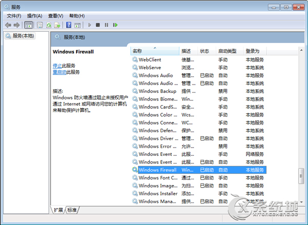The height and width of the screenshot is (225, 308).
Task: Click the 服务(本地) header above the list
Action: tap(74, 37)
